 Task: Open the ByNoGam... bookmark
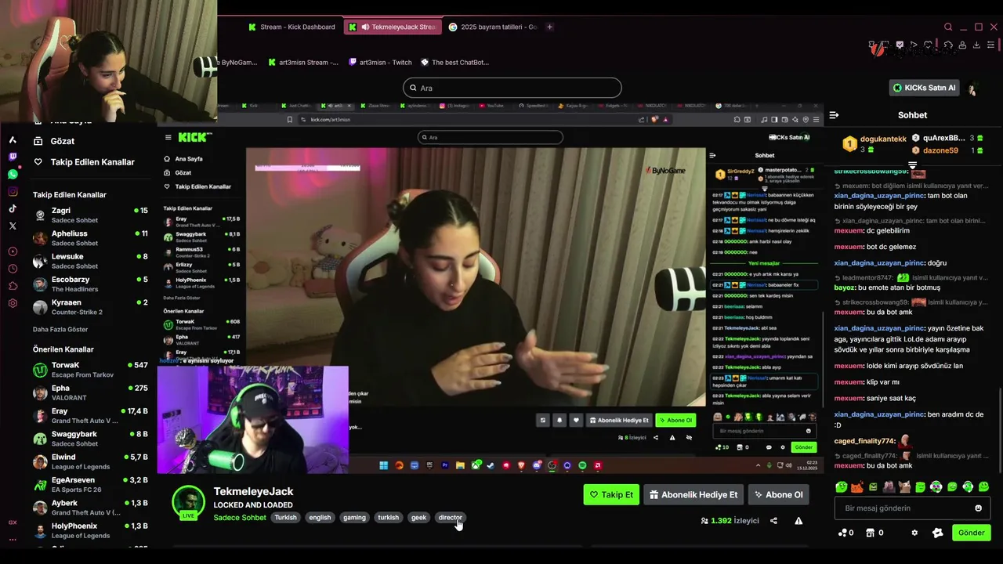(x=237, y=62)
